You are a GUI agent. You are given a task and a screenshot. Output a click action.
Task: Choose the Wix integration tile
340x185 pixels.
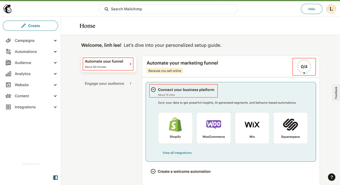[252, 128]
